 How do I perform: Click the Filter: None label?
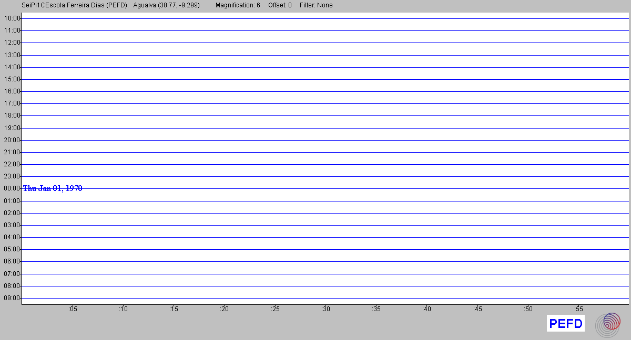click(316, 5)
